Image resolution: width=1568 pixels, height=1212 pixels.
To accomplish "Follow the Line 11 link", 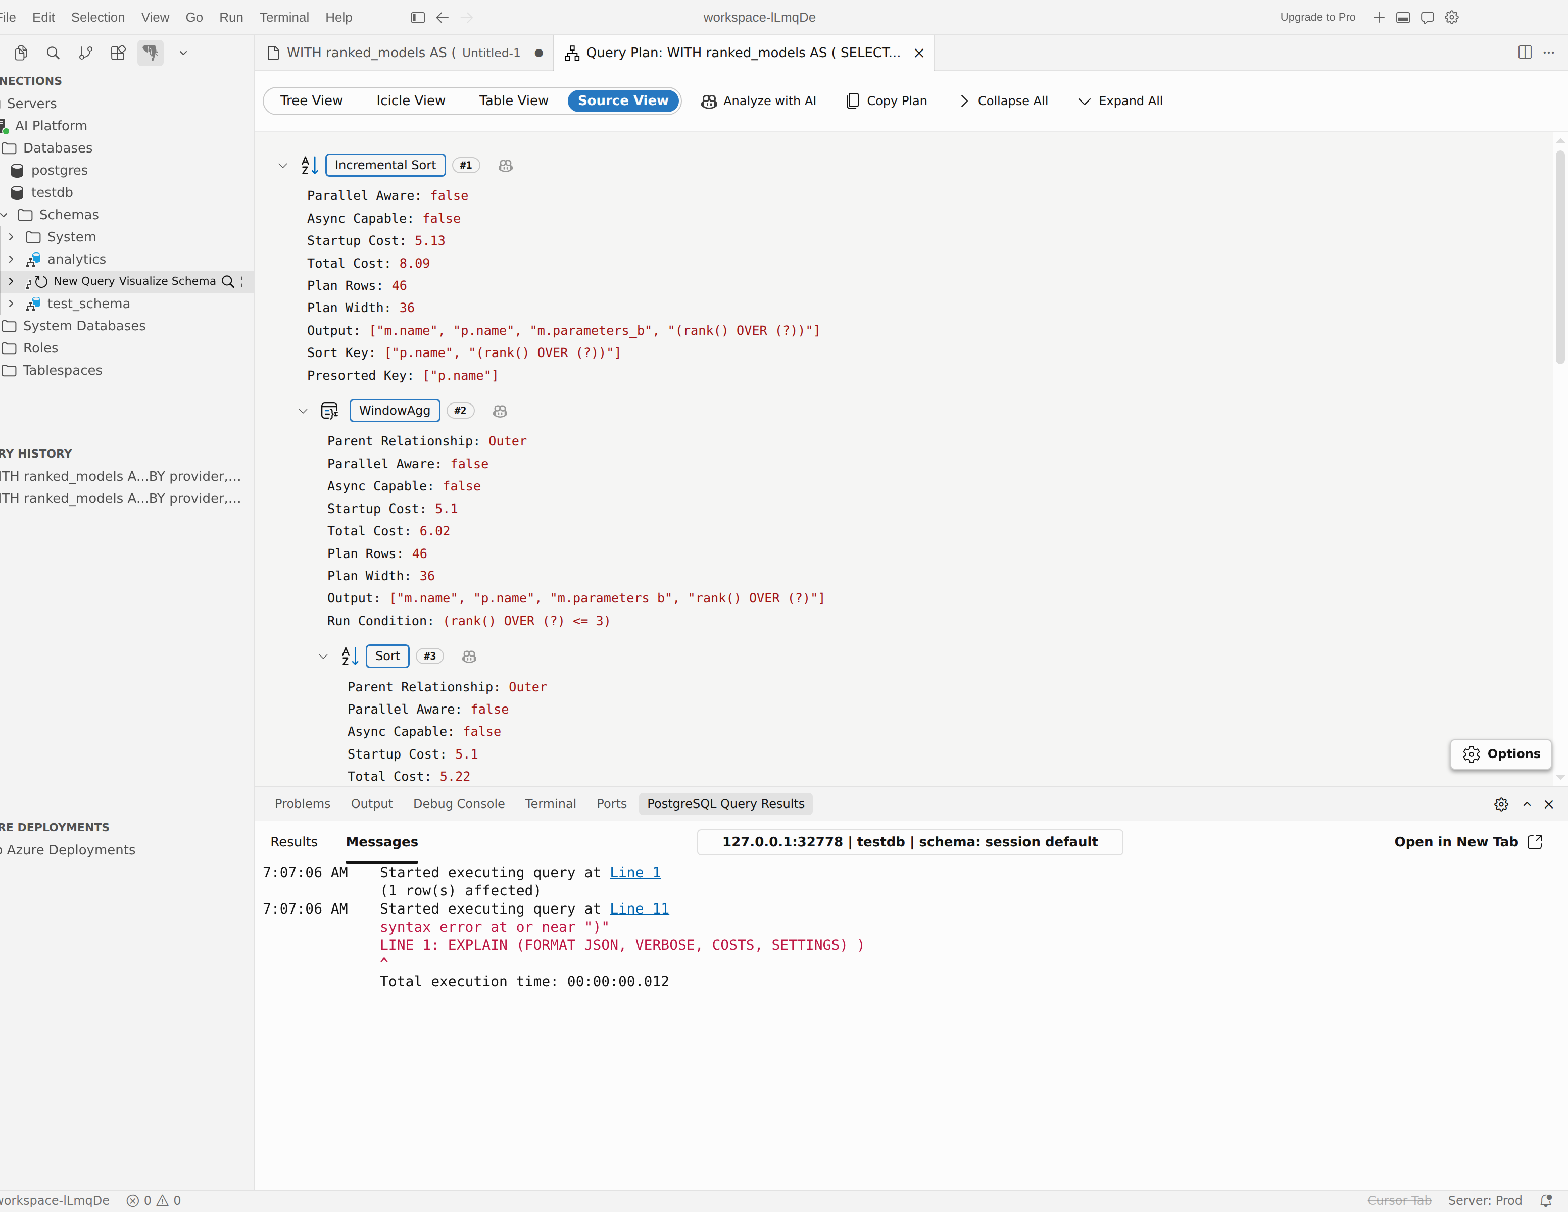I will pyautogui.click(x=639, y=909).
